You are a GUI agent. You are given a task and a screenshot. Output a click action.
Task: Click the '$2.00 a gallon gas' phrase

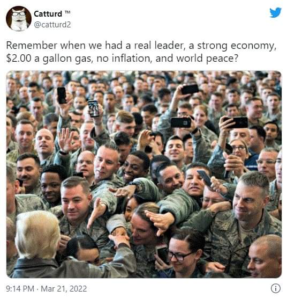(49, 59)
